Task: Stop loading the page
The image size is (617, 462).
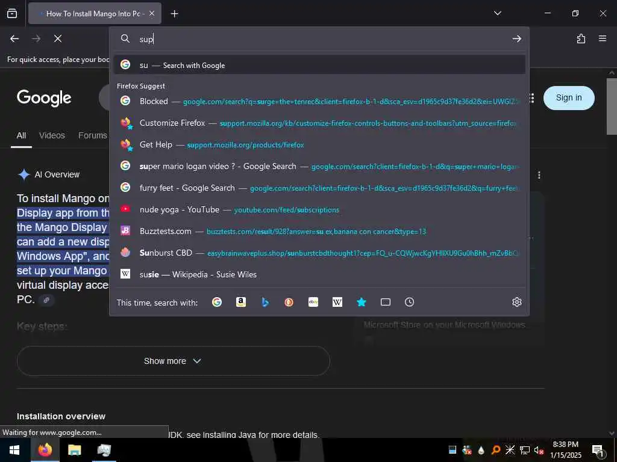Action: point(58,38)
